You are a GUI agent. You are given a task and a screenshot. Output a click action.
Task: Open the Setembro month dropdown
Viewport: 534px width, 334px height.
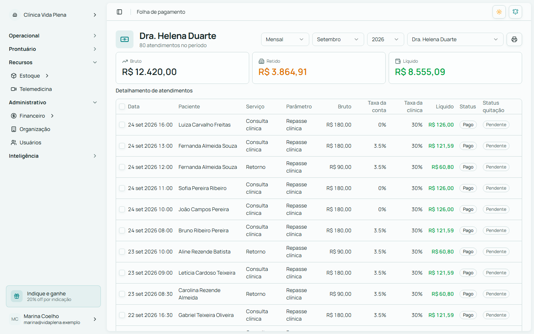click(x=338, y=39)
